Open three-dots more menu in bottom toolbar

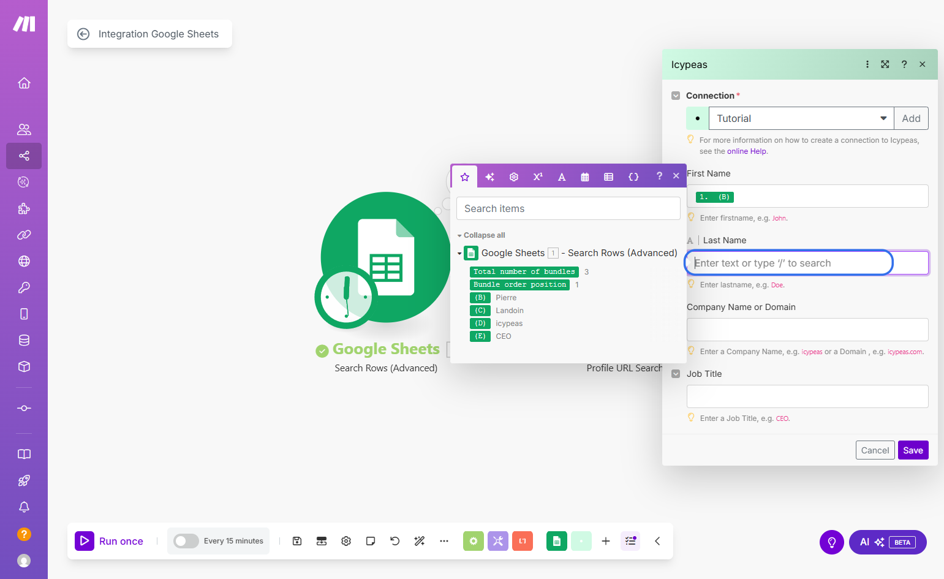(x=444, y=541)
